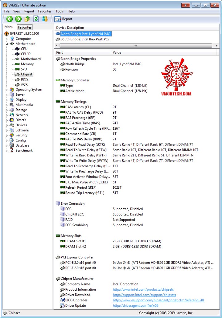Click the Storage drive icon
This screenshot has height=318, width=222.
[x=12, y=110]
